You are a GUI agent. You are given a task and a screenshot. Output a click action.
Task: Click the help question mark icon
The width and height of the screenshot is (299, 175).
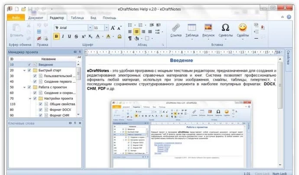tap(289, 17)
